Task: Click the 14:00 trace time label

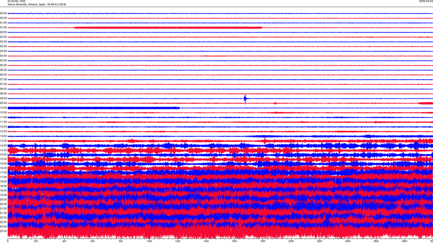Action: pyautogui.click(x=3, y=145)
